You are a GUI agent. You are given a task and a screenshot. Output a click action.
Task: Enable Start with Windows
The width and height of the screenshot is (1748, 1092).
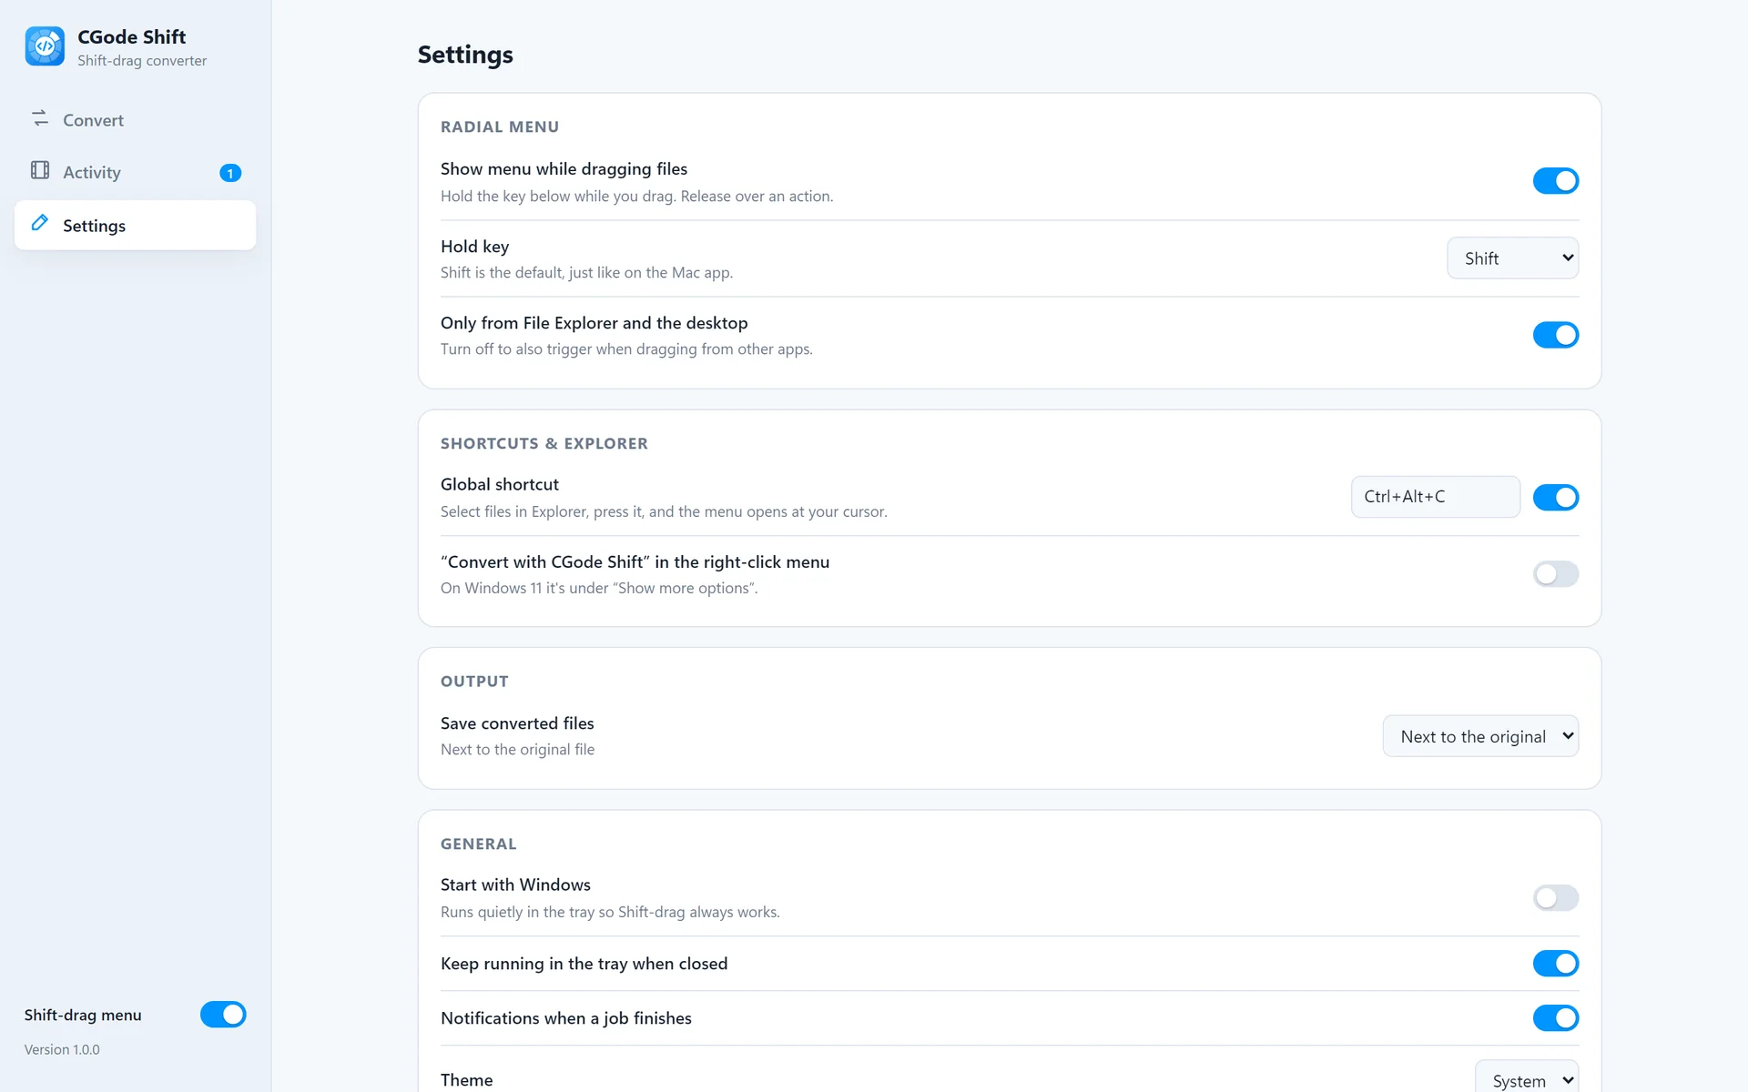coord(1555,898)
